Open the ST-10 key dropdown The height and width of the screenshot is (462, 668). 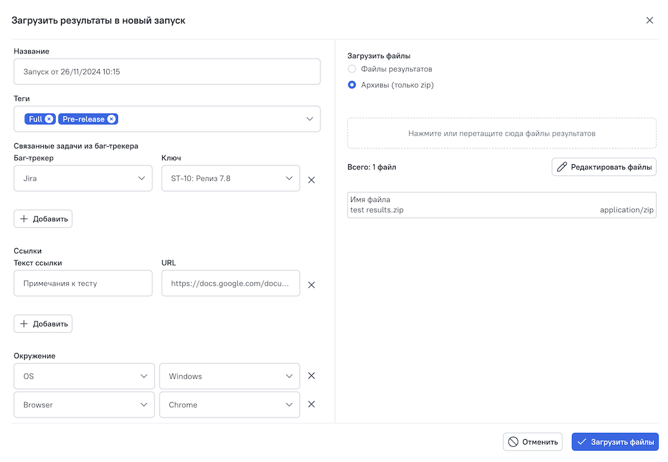[230, 178]
